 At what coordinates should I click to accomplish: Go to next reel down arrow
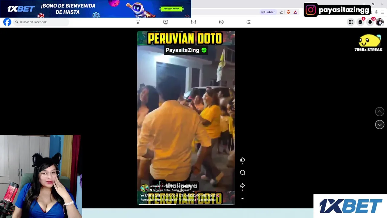pyautogui.click(x=379, y=124)
